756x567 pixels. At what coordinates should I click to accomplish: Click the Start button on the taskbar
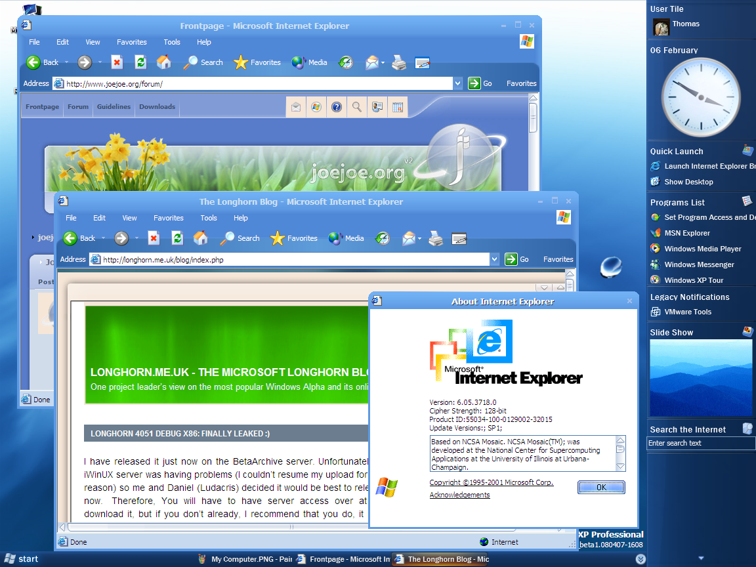coord(21,559)
